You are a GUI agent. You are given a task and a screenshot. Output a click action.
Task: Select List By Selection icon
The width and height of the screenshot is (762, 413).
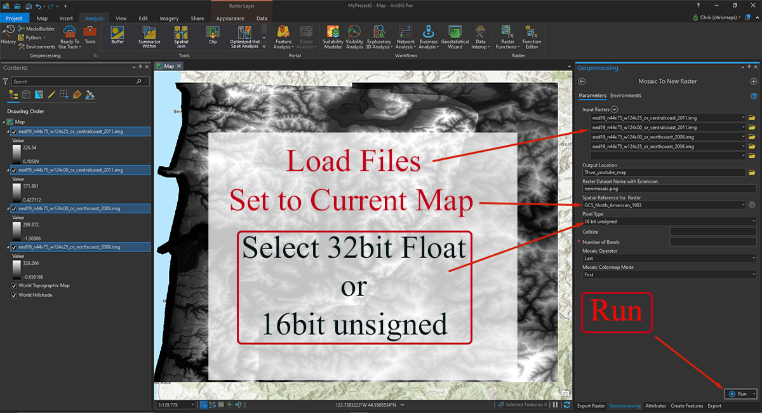pos(39,95)
